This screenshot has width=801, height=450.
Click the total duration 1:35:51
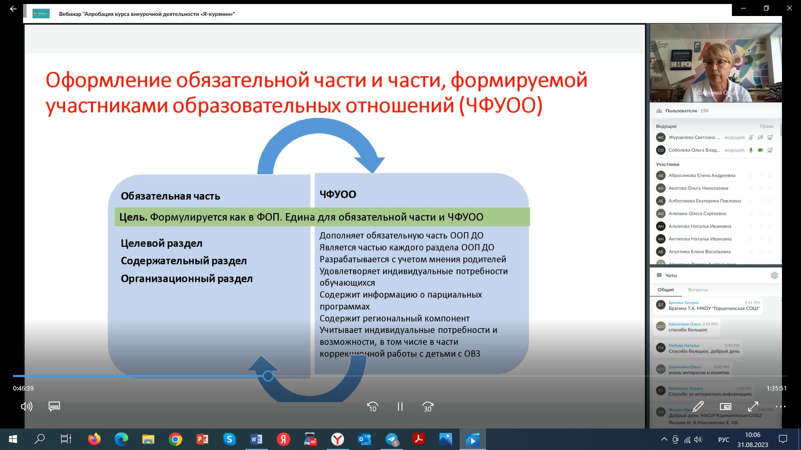click(776, 388)
